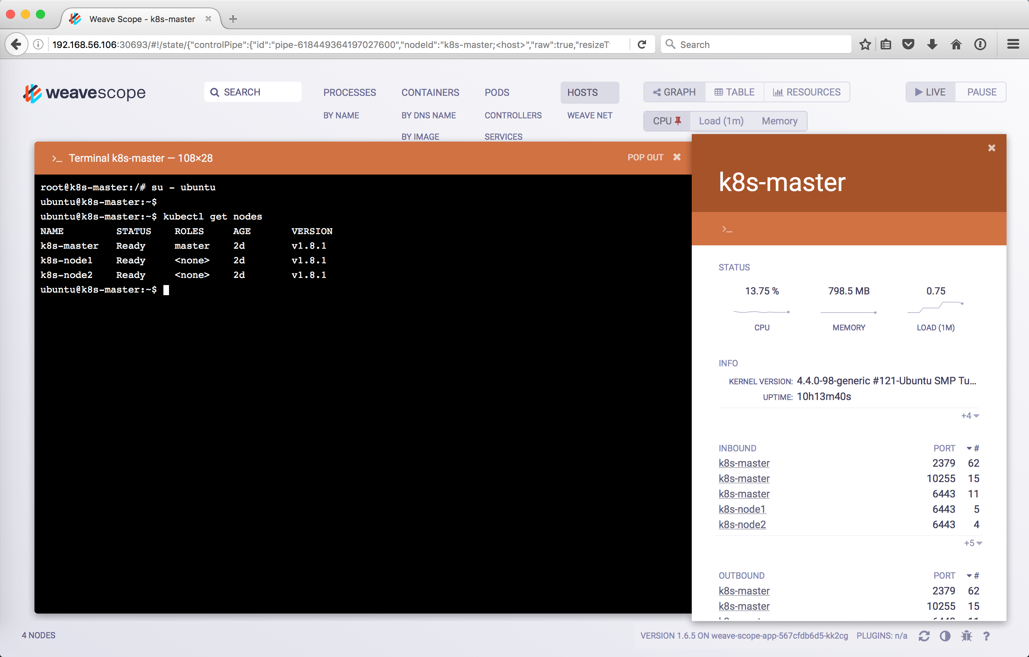The image size is (1029, 657).
Task: Click the refresh icon in the footer
Action: coord(924,636)
